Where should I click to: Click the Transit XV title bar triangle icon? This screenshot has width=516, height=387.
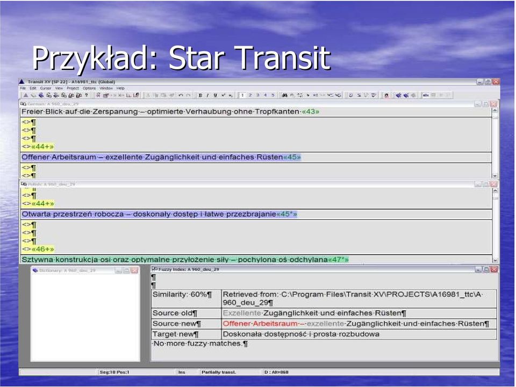pos(21,82)
